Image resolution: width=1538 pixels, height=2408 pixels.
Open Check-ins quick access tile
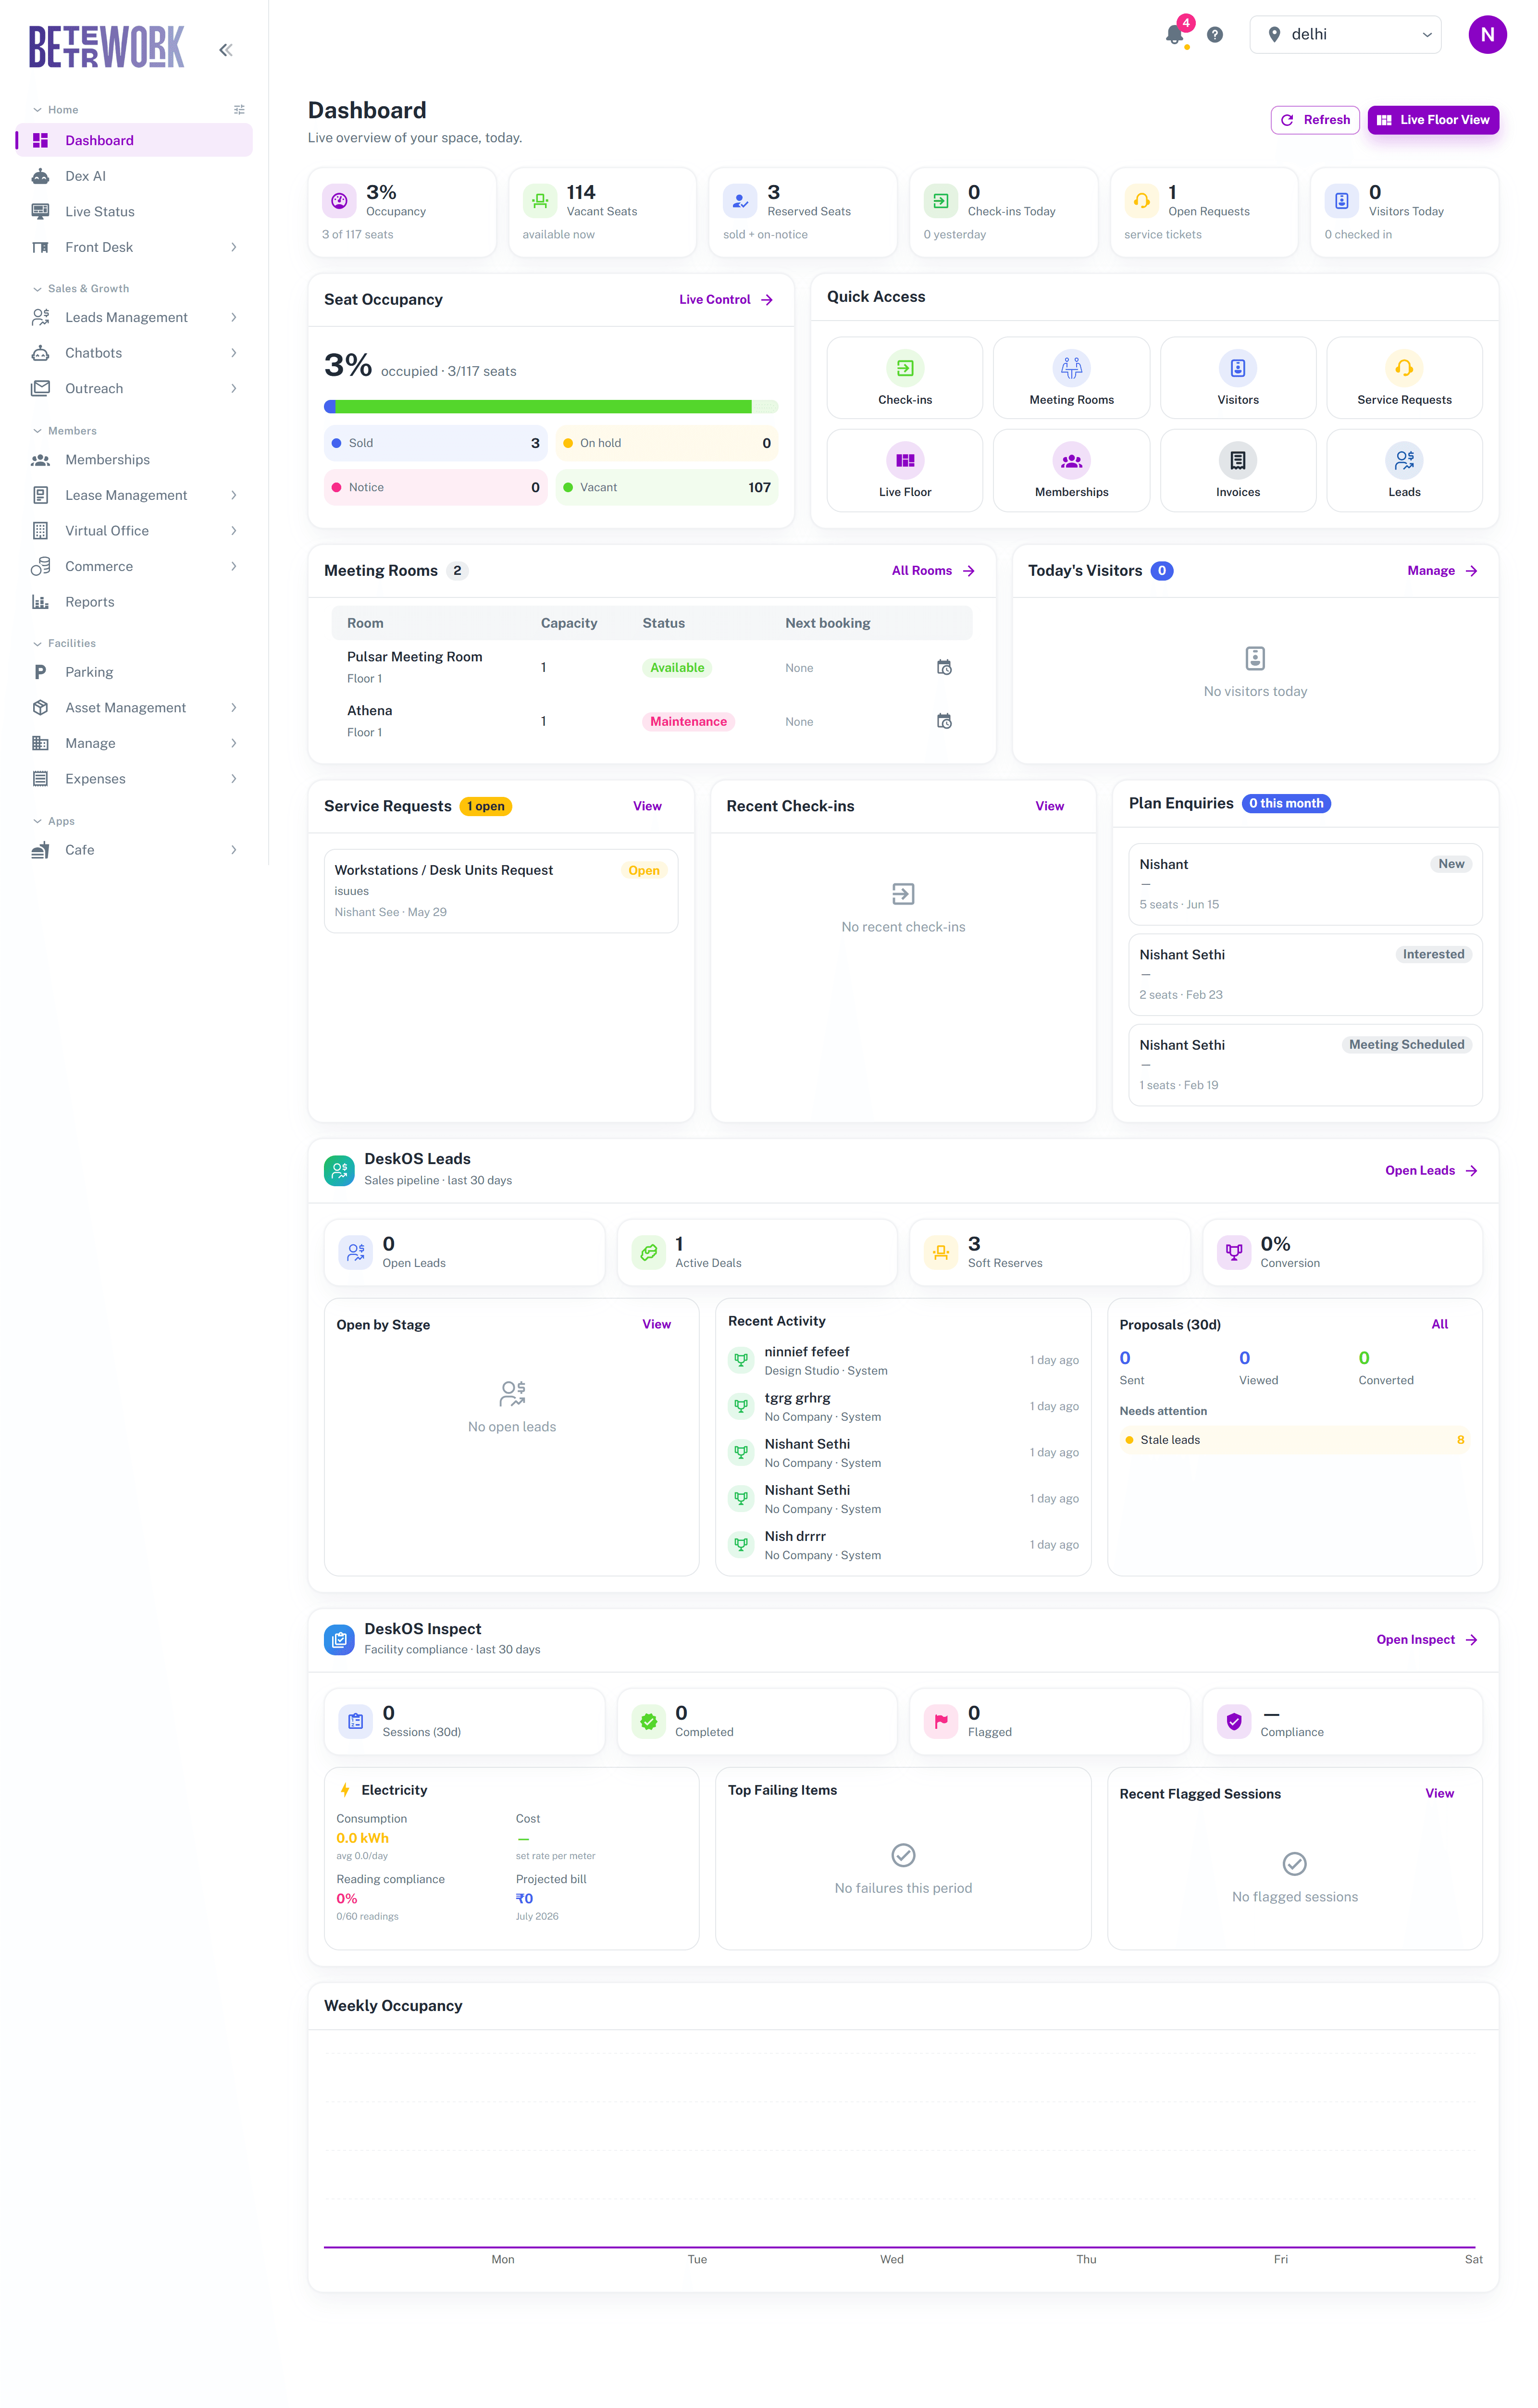point(904,378)
